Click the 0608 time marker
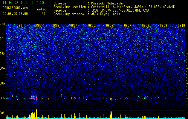 coord(146,26)
